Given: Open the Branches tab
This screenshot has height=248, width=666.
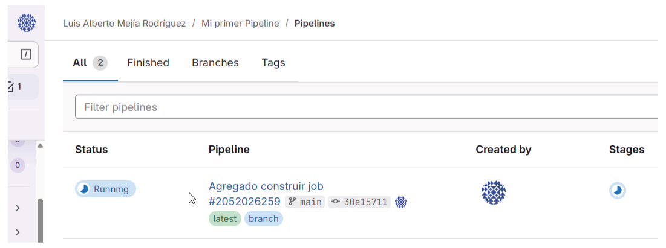Looking at the screenshot, I should 215,63.
